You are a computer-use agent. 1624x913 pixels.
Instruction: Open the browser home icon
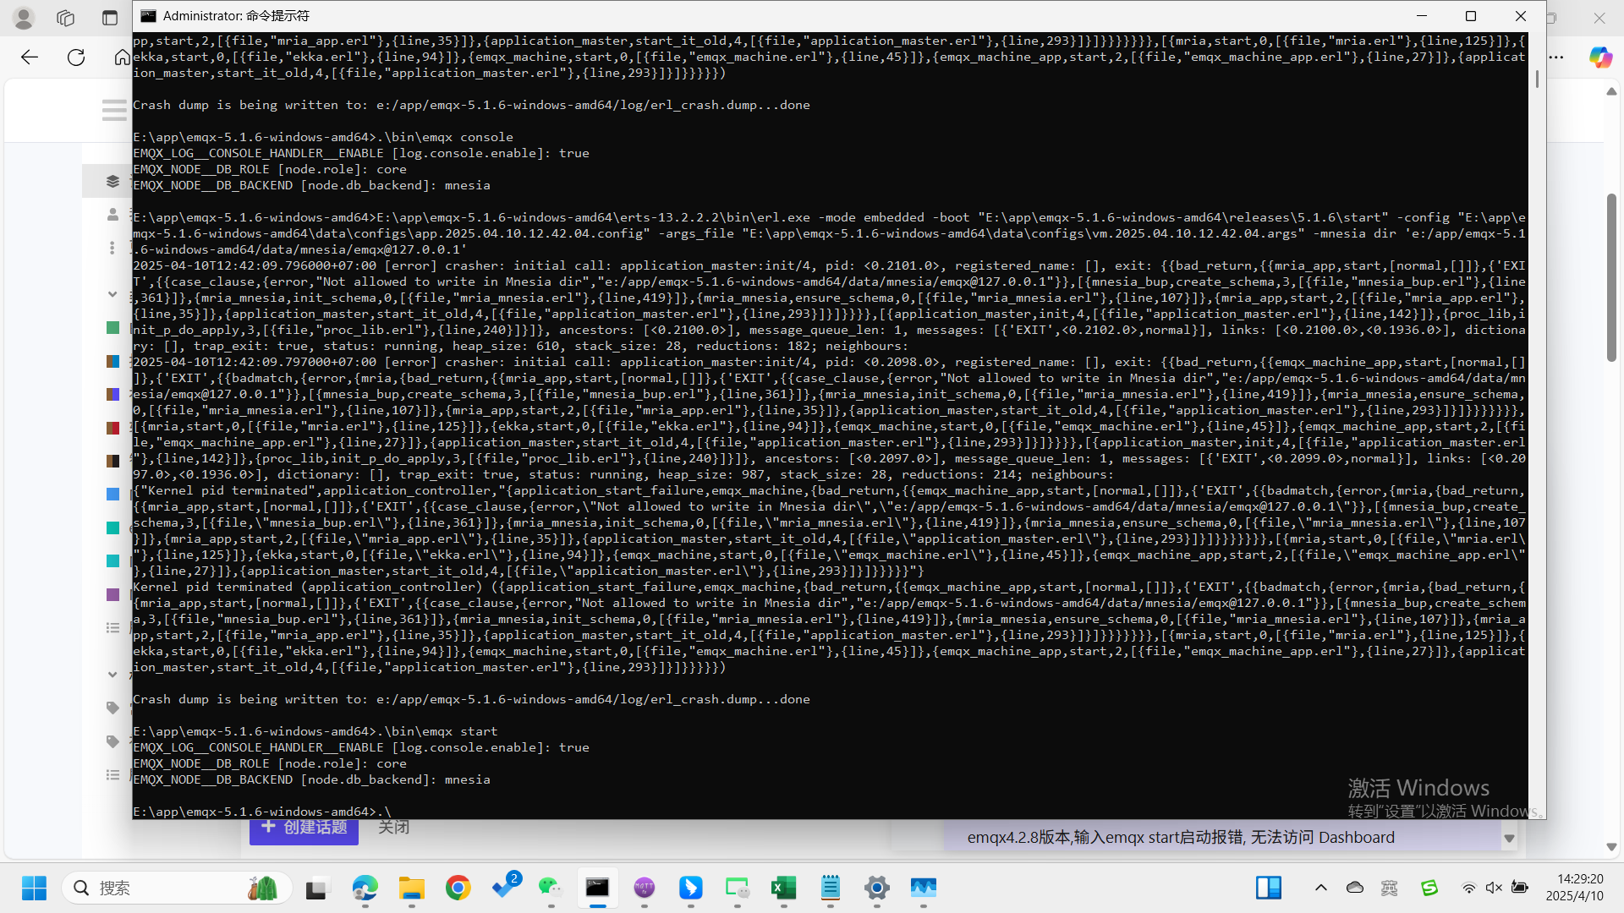tap(122, 57)
